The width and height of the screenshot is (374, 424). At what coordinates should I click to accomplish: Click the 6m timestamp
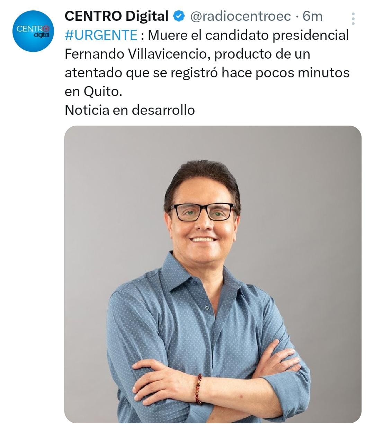click(312, 16)
